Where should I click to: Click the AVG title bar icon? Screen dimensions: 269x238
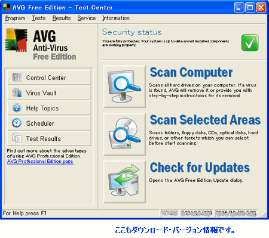pos(7,7)
